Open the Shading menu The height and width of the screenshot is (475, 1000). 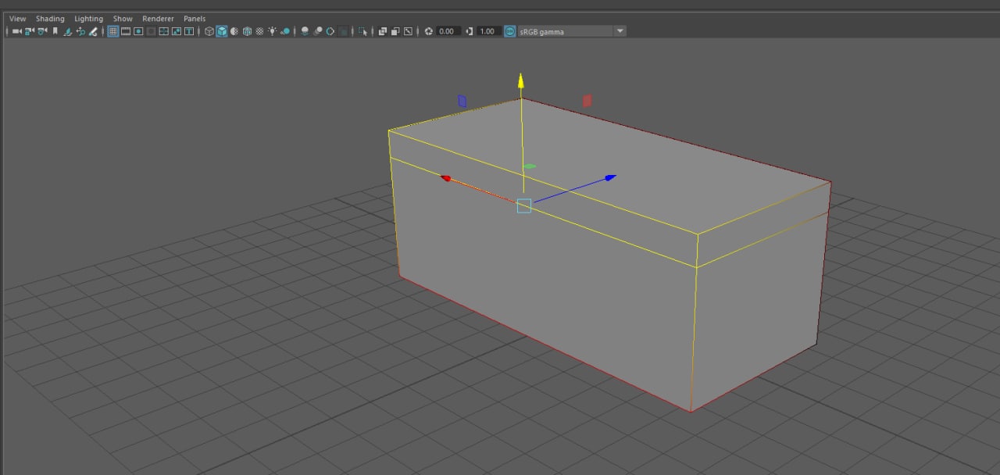(x=50, y=19)
